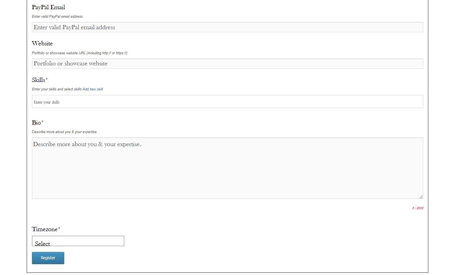This screenshot has width=454, height=275.
Task: Click inside the Bio text area
Action: [227, 168]
